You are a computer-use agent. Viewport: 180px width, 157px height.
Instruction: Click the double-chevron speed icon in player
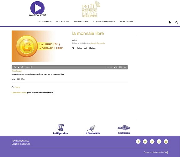(125, 67)
